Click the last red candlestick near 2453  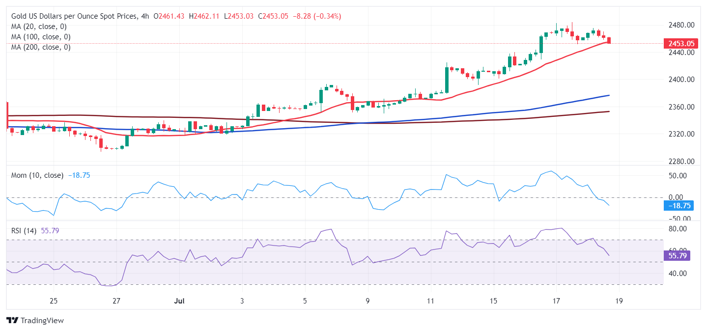tap(609, 40)
